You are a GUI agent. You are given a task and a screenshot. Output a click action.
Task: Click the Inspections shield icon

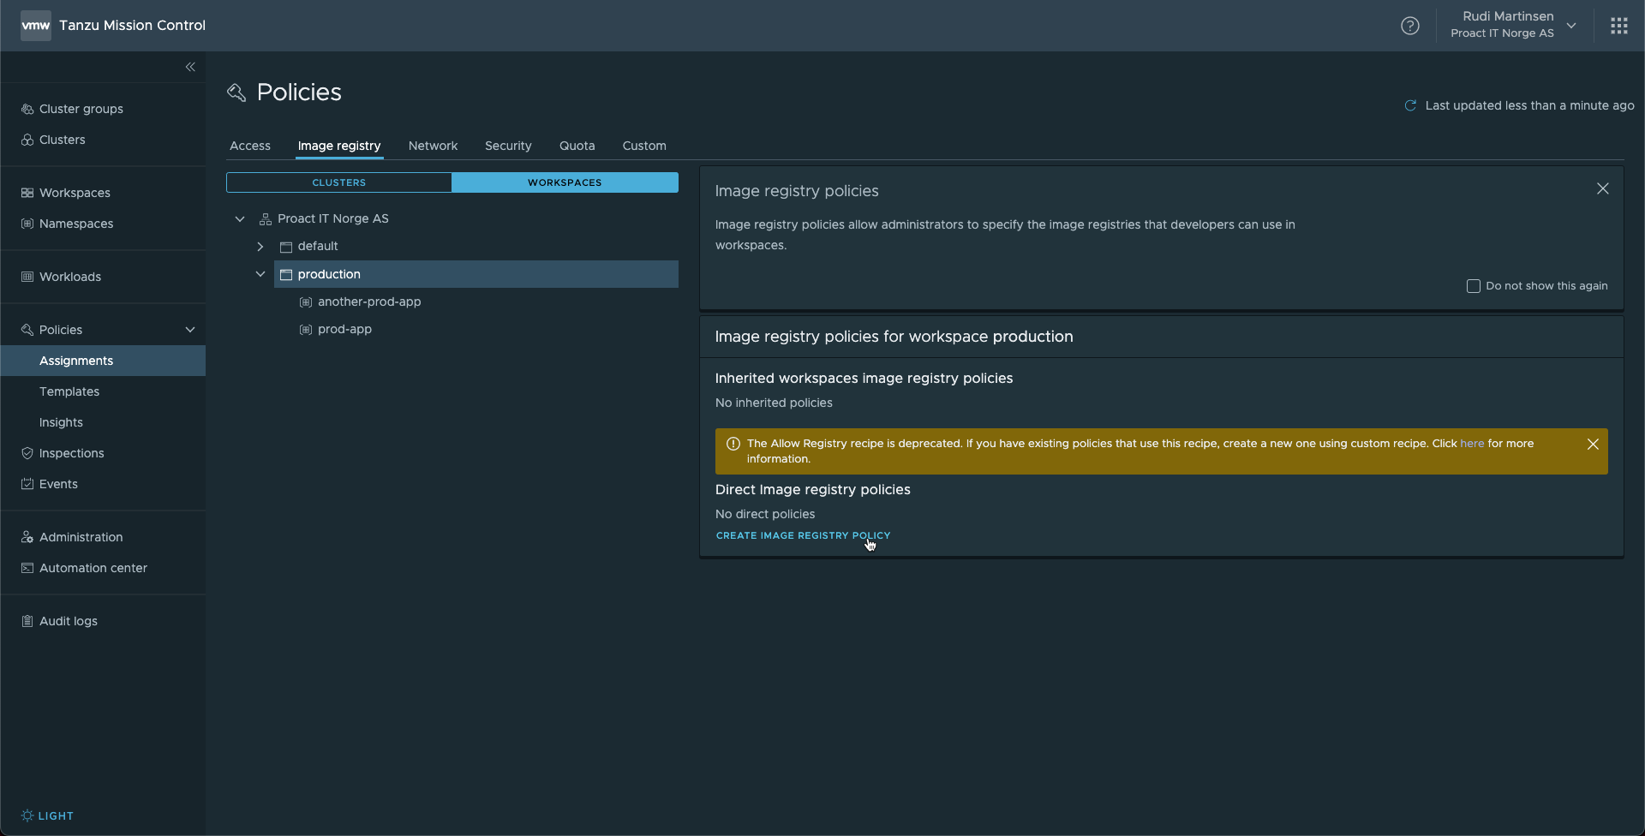click(x=27, y=453)
